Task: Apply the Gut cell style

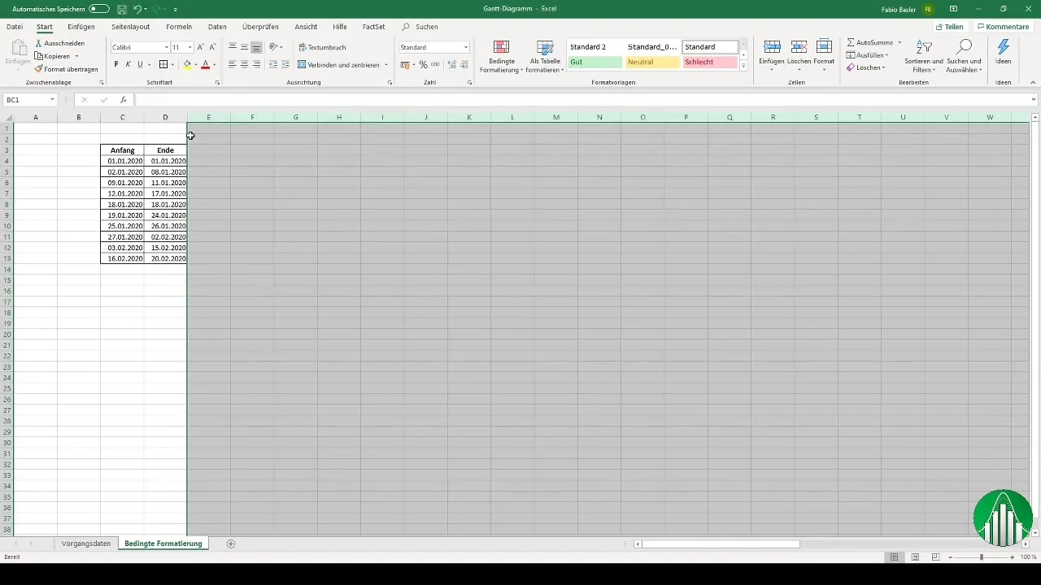Action: point(595,62)
